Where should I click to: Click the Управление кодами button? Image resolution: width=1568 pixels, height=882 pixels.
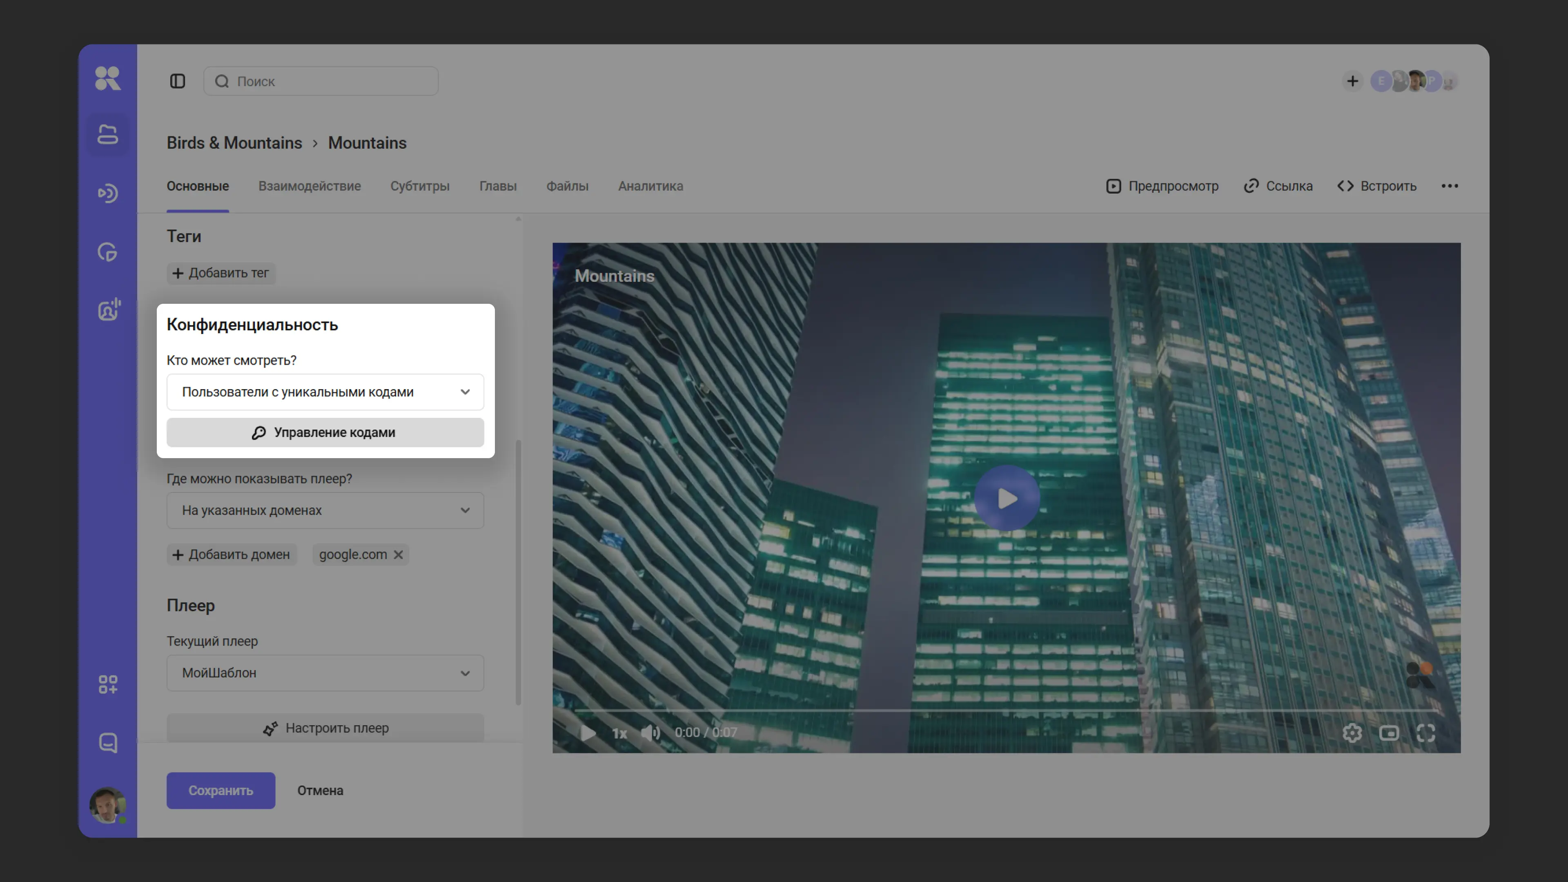[x=325, y=432]
